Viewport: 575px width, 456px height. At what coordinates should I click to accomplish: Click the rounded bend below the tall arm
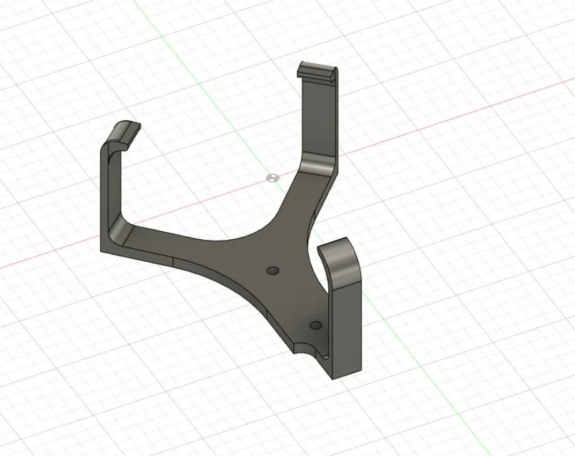pyautogui.click(x=318, y=164)
